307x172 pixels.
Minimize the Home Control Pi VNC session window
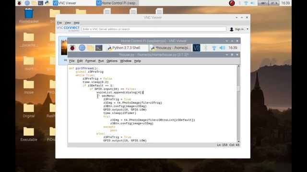tap(227, 41)
